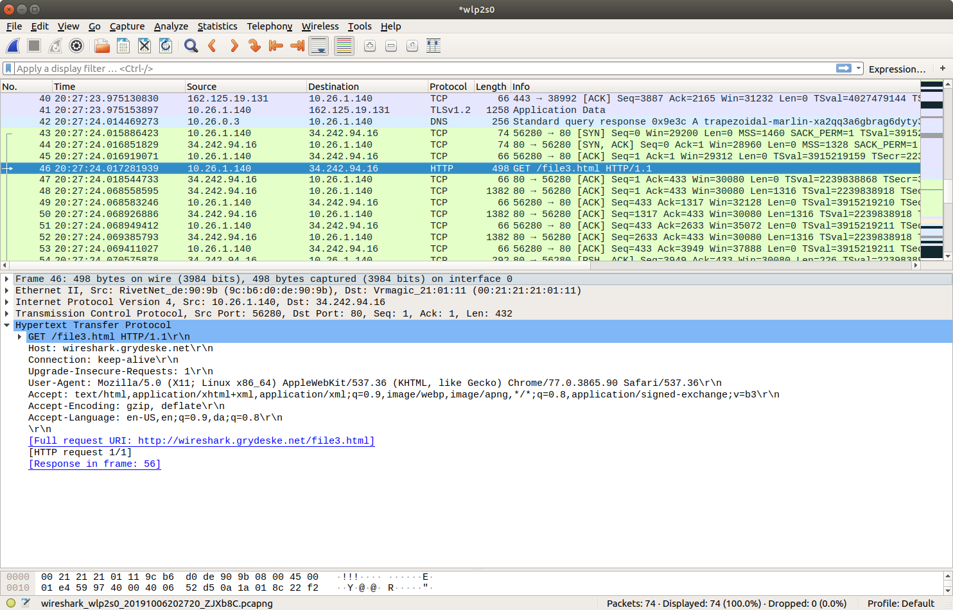Viewport: 953px width, 610px height.
Task: Collapse the Hypertext Transfer Protocol section
Action: click(7, 326)
